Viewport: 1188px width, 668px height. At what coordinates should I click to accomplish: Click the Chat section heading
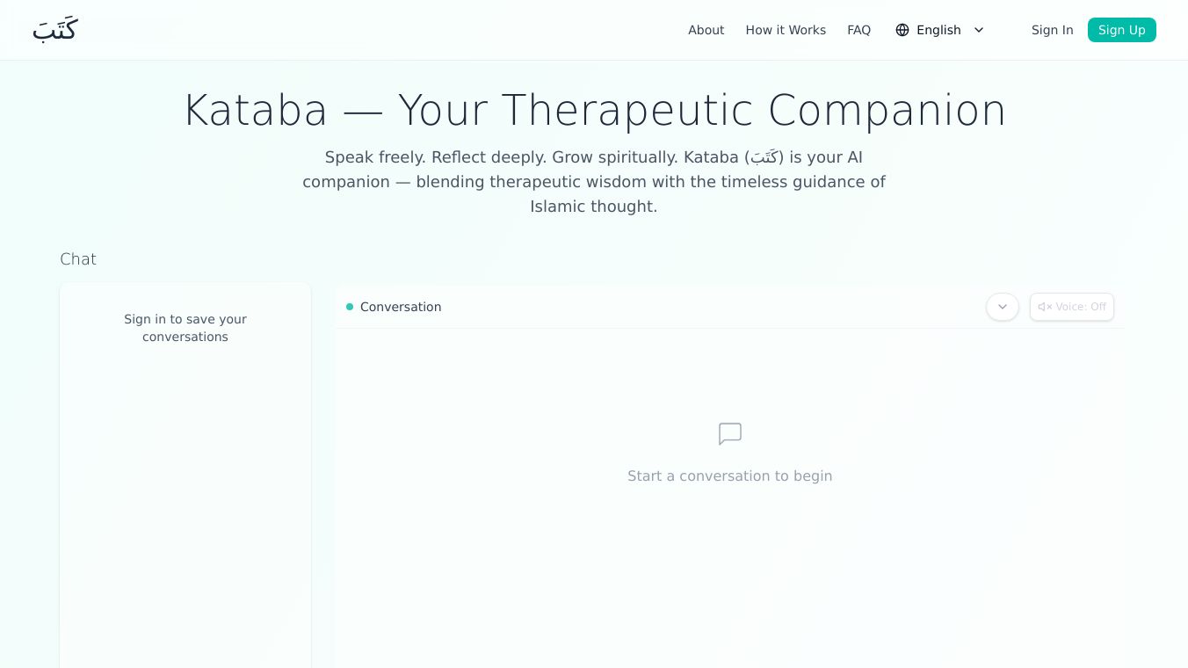(x=78, y=259)
